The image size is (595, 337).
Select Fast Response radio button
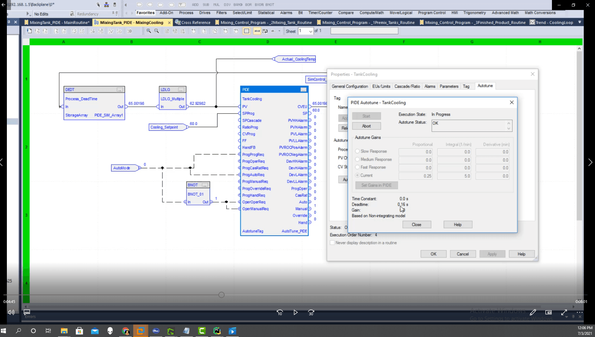pos(357,167)
